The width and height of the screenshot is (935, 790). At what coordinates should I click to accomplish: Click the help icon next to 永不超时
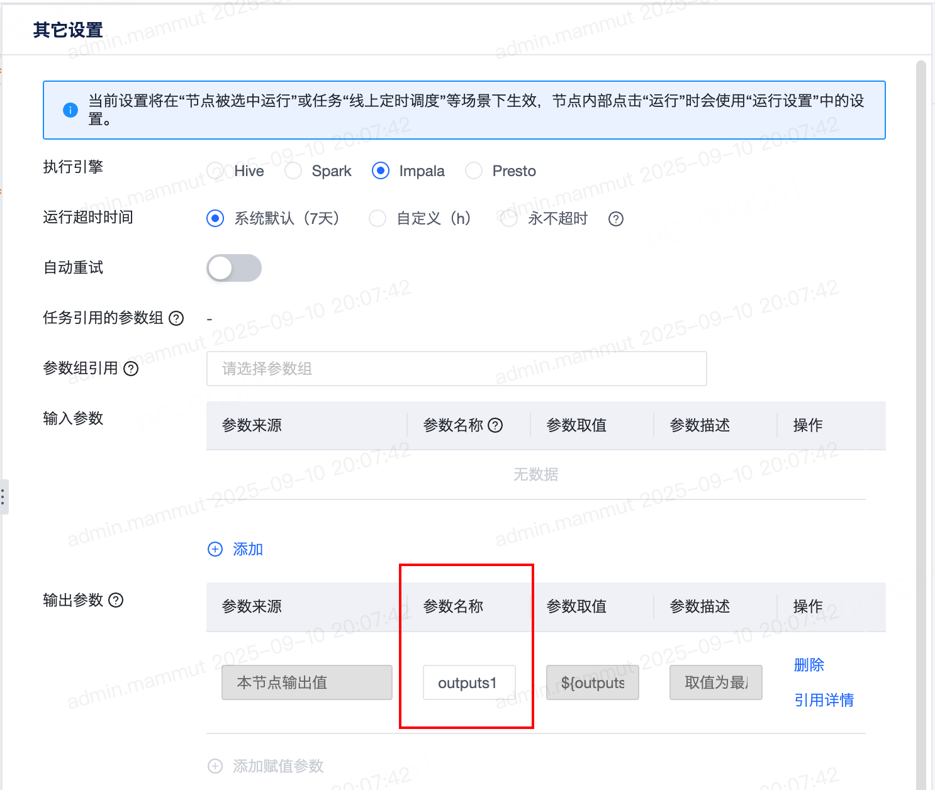(615, 219)
